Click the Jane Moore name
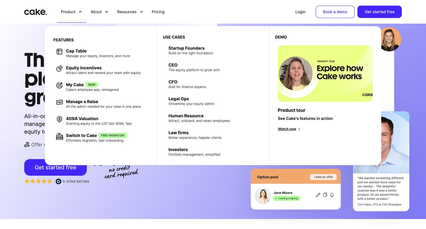 (283, 193)
